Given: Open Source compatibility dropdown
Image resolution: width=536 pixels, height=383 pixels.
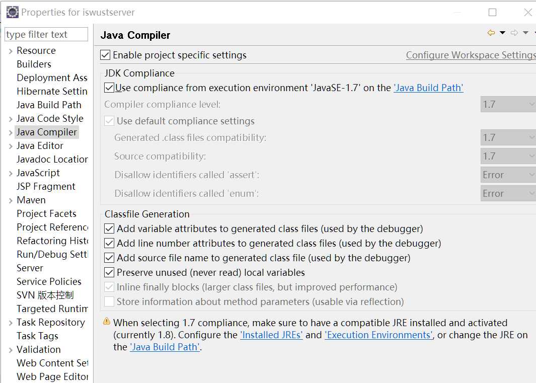Looking at the screenshot, I should (x=508, y=156).
